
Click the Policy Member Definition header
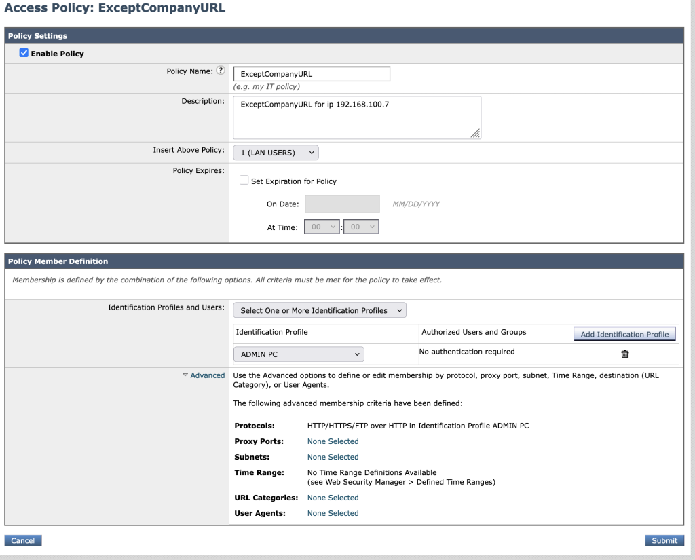tap(344, 261)
